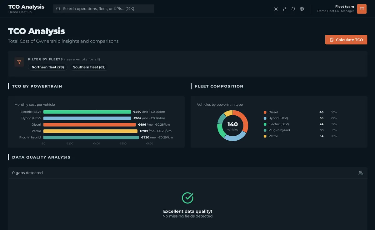Click the switch arrows icon in header
Viewport: 375px width, 230px height.
click(285, 9)
